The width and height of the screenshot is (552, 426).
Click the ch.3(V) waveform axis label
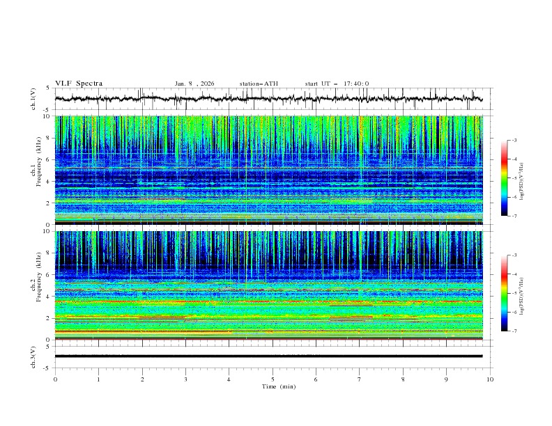click(33, 356)
